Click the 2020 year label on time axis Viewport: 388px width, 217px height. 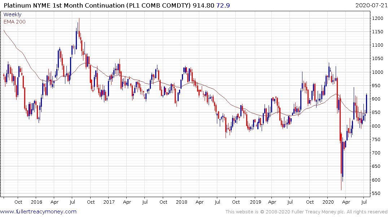(x=328, y=202)
